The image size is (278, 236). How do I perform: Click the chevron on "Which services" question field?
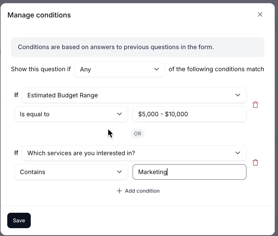[238, 153]
